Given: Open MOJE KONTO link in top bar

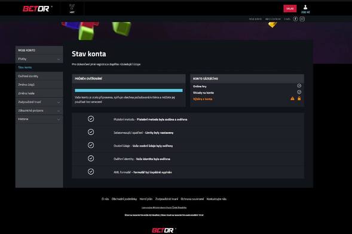Looking at the screenshot, I should coord(255,19).
